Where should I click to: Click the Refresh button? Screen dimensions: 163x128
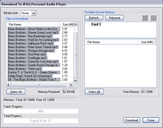(94, 18)
